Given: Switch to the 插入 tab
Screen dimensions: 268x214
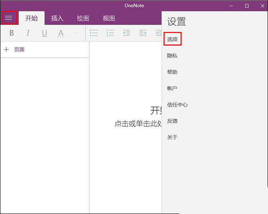Looking at the screenshot, I should click(x=57, y=18).
